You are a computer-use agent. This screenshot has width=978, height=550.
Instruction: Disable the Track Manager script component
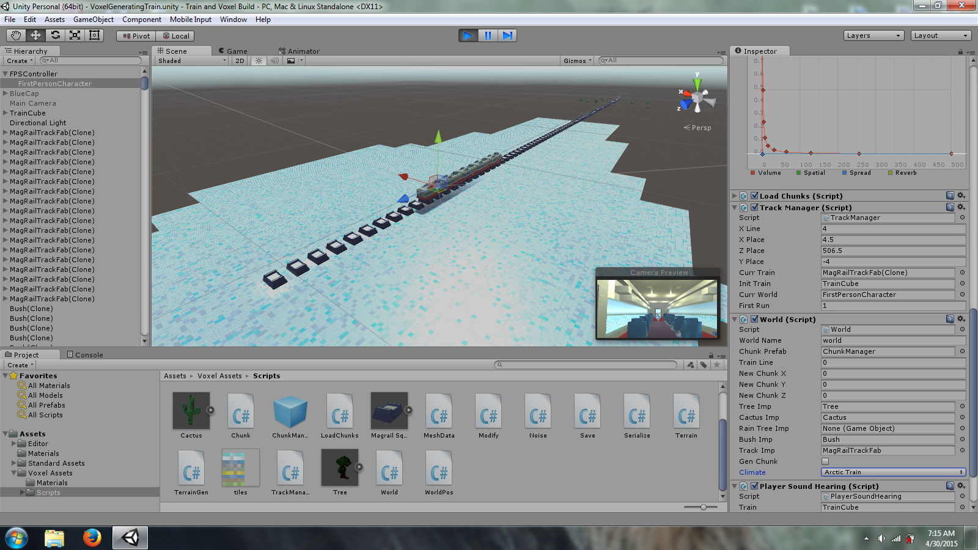tap(756, 207)
